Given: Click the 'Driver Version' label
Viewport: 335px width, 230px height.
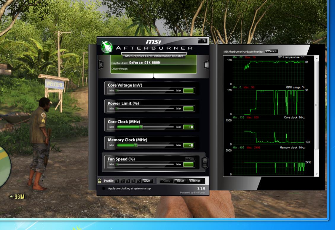Looking at the screenshot, I should pos(119,69).
